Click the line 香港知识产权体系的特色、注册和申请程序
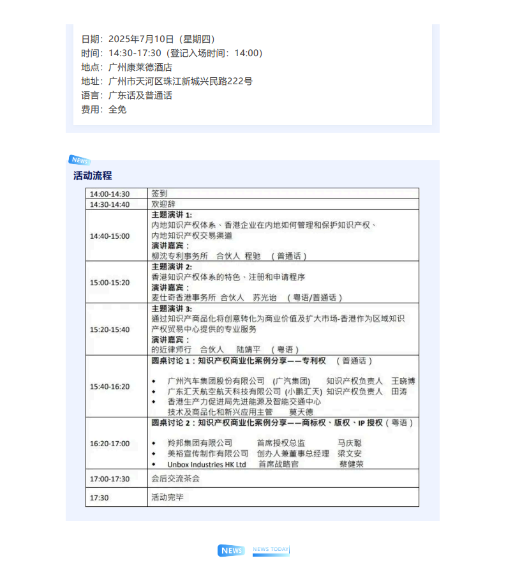Image resolution: width=506 pixels, height=579 pixels. 228,277
